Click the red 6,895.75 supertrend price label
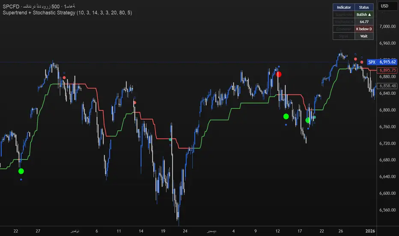399x236 pixels. pyautogui.click(x=387, y=70)
